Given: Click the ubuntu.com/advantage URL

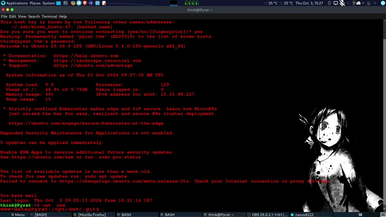Looking at the screenshot, I should coord(93,65).
